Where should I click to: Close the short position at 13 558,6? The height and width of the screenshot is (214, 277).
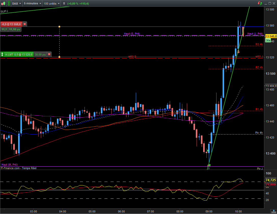tap(25, 24)
